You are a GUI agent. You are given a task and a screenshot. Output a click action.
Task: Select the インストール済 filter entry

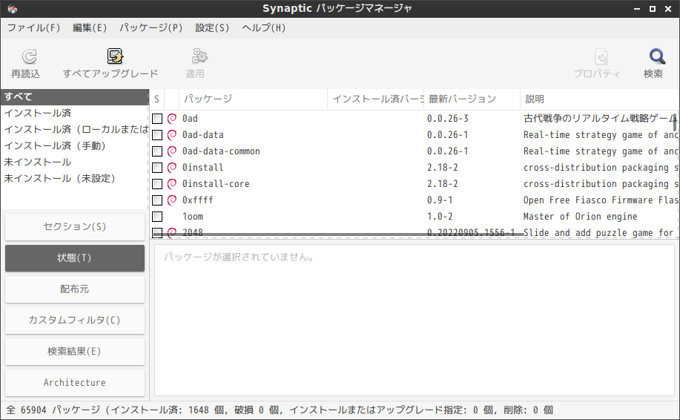click(75, 114)
